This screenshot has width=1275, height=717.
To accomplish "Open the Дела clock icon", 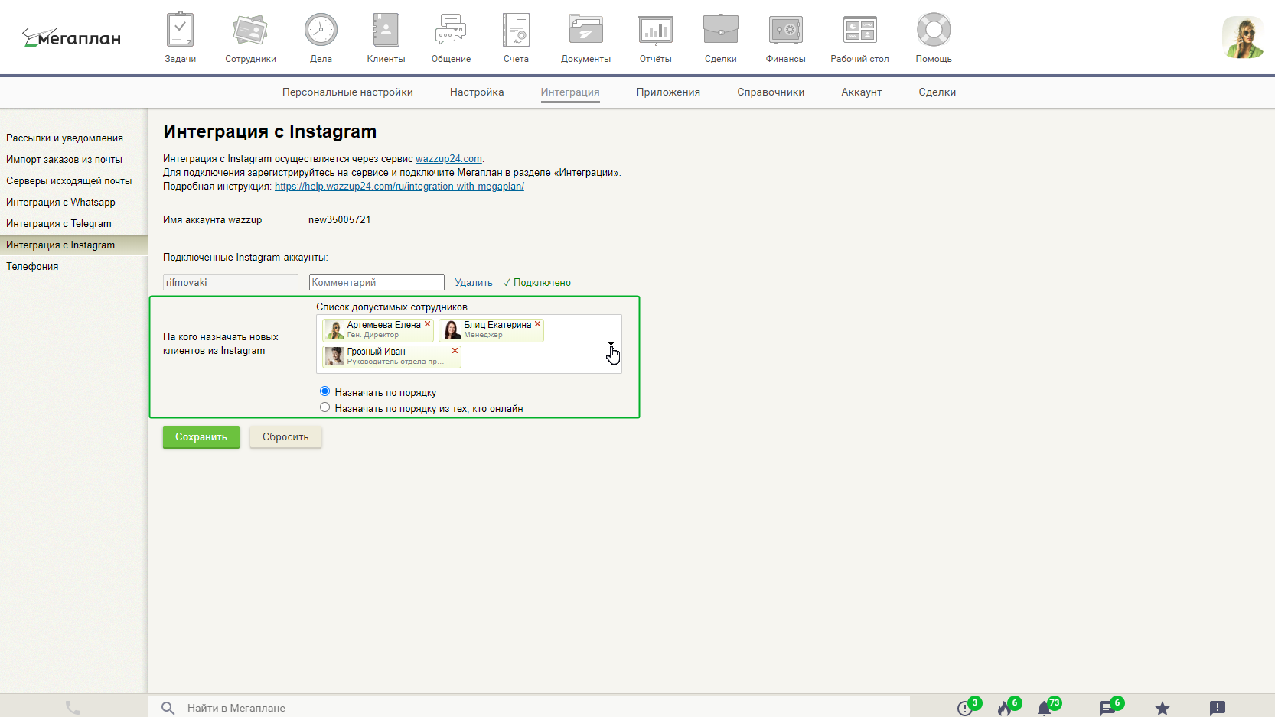I will (321, 31).
